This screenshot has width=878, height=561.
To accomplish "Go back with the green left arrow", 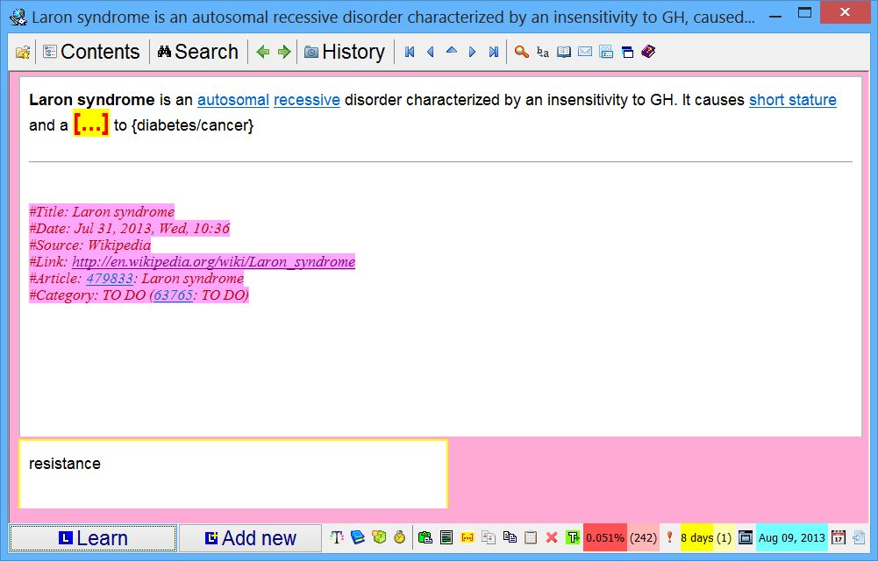I will pos(262,53).
